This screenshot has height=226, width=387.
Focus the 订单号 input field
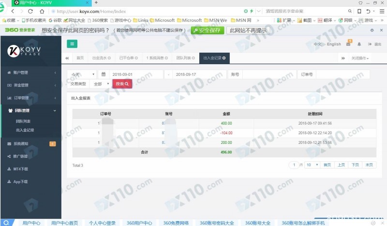(x=343, y=74)
